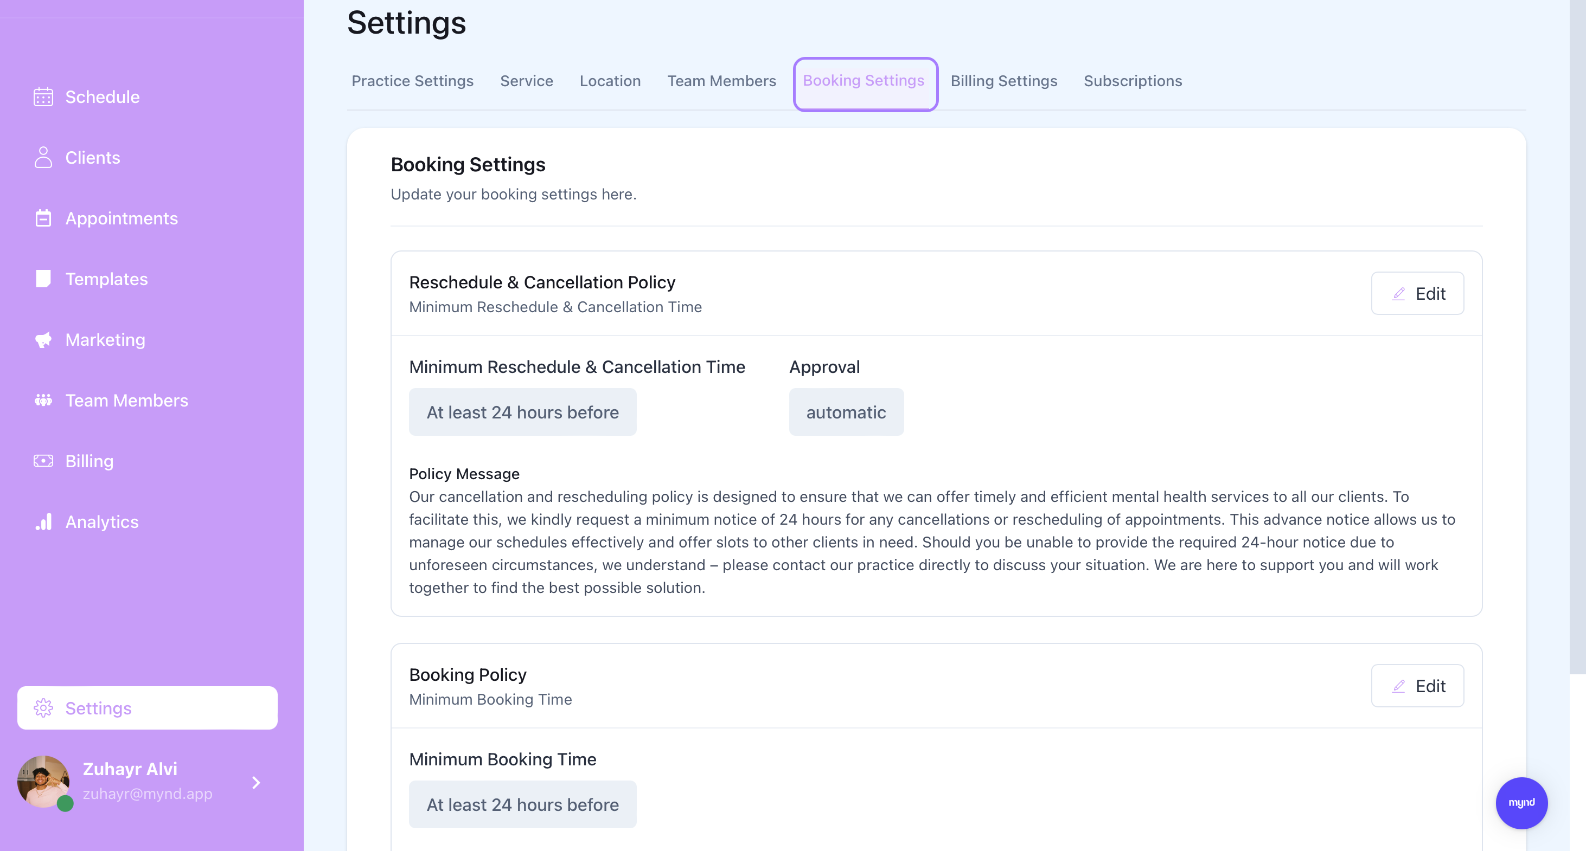Go to the Subscriptions tab
The image size is (1586, 851).
(x=1133, y=81)
